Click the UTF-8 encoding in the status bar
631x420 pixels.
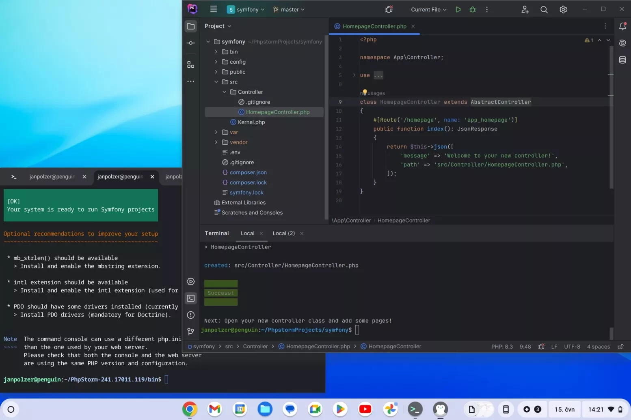tap(572, 347)
